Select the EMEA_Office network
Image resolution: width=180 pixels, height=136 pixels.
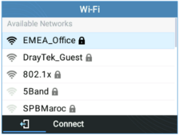(49, 41)
